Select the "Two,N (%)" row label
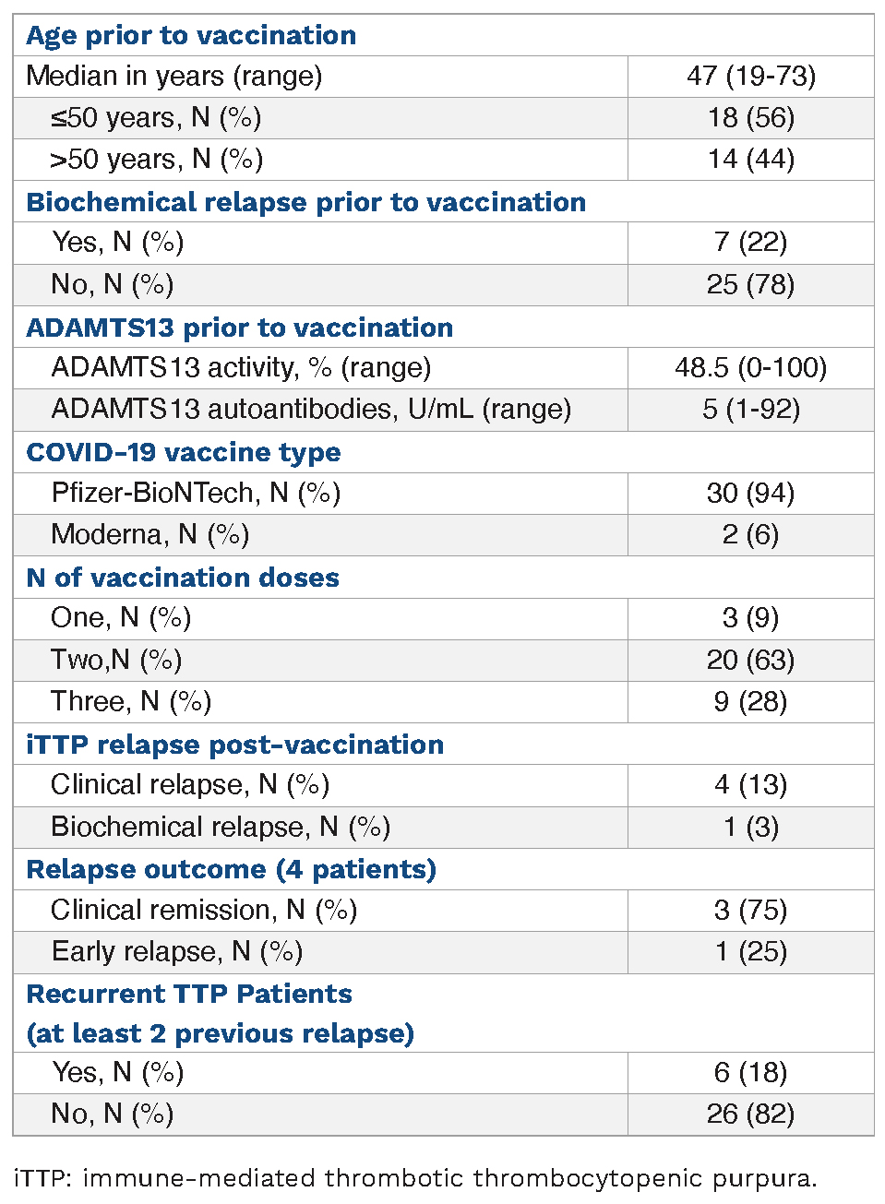The height and width of the screenshot is (1204, 885). point(116,660)
